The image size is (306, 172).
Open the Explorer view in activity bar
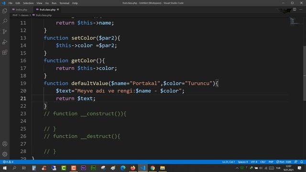point(5,11)
